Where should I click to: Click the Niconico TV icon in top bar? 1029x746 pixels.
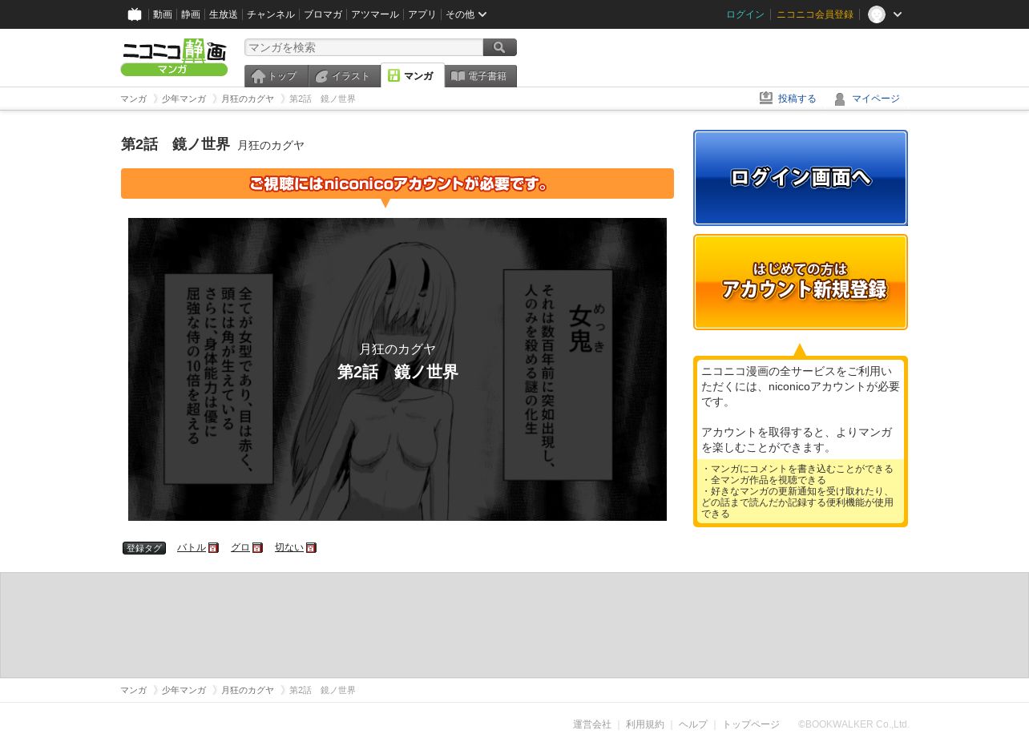click(x=135, y=14)
